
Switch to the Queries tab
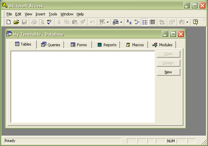(x=51, y=45)
